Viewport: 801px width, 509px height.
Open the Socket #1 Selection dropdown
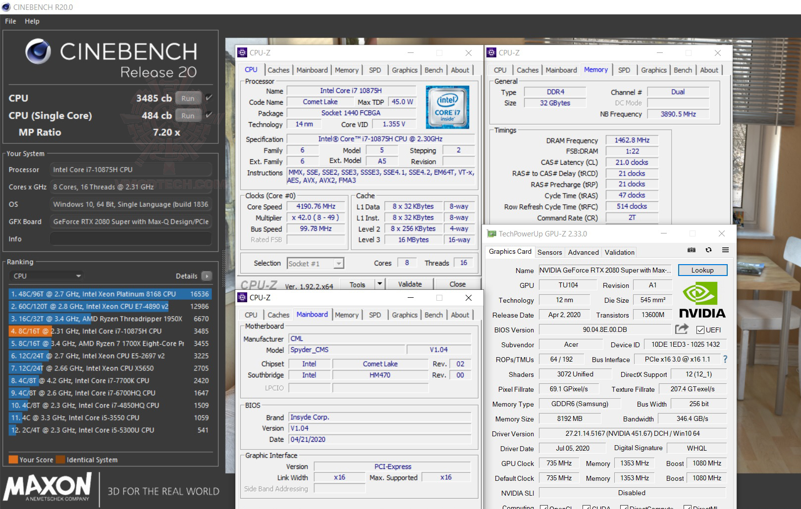click(x=316, y=264)
